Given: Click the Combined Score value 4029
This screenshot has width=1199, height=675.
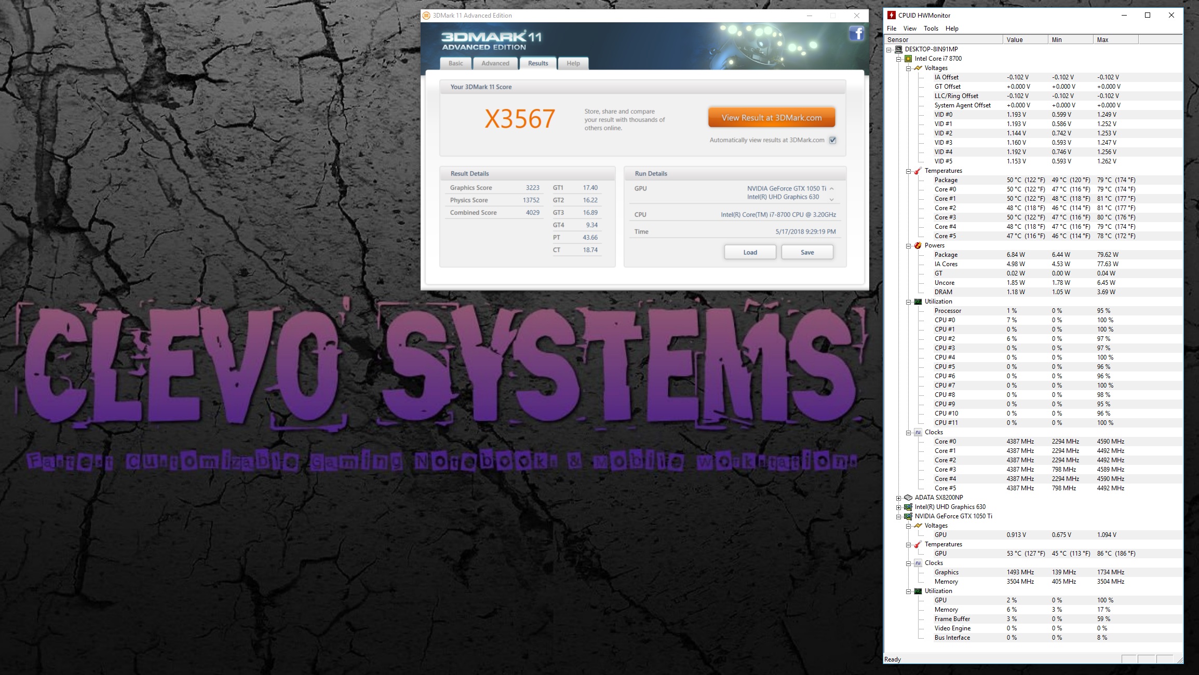Looking at the screenshot, I should (532, 213).
